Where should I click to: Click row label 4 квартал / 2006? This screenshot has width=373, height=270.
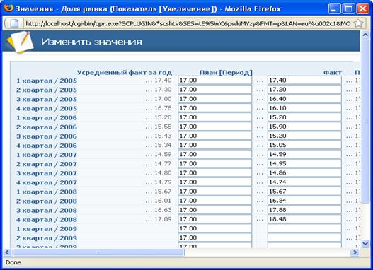47,146
